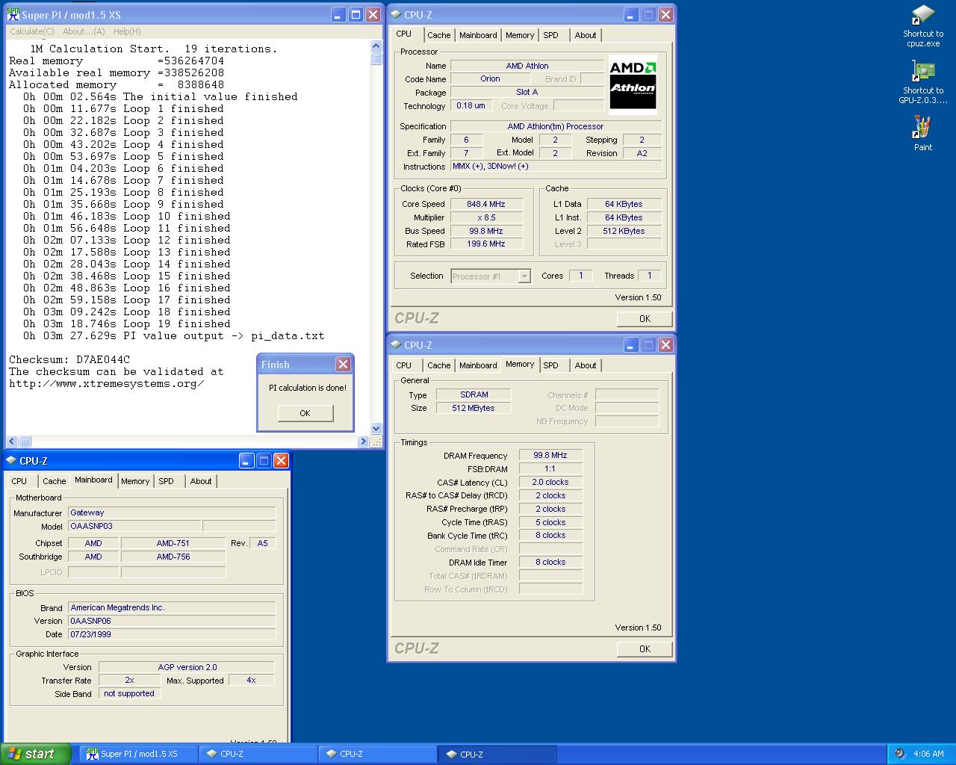Select Memory tab in Mainboard window
Viewport: 956px width, 765px height.
(135, 481)
